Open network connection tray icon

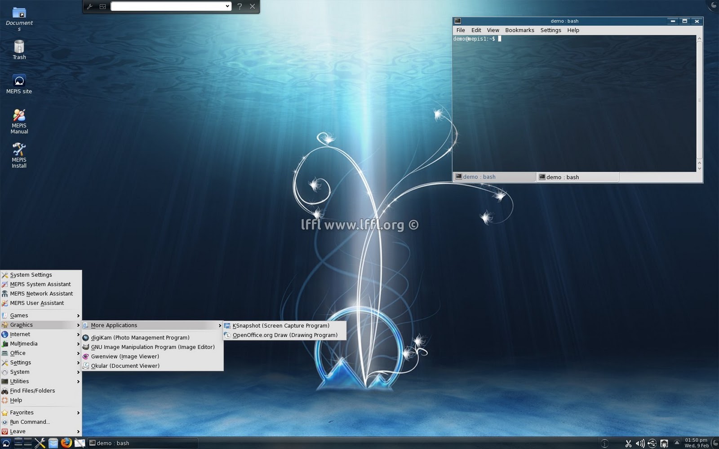coord(664,444)
